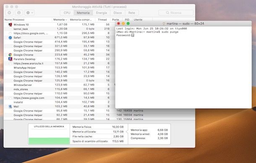Screen dimensions: 256x163
Task: Select the Parallels Desktop process icon
Action: (10, 59)
